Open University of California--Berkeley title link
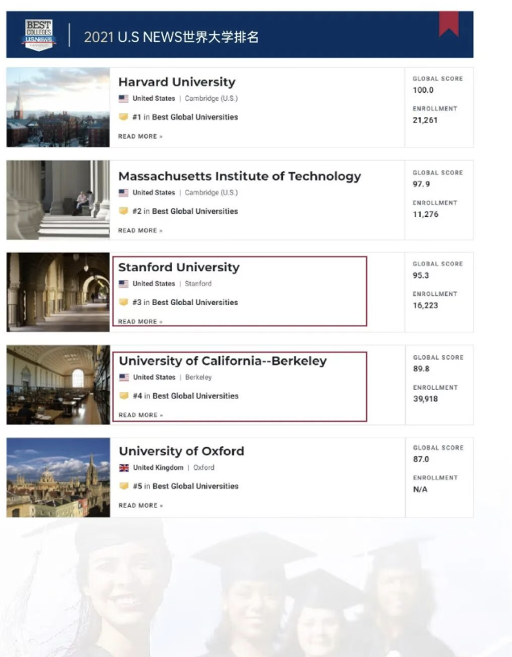 click(x=223, y=361)
